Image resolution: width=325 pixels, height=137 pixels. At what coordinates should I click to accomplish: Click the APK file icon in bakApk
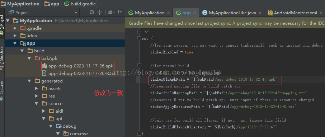[x=45, y=66]
